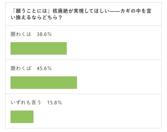This screenshot has width=167, height=132.
Task: Click the poll question heading text
Action: click(x=81, y=14)
